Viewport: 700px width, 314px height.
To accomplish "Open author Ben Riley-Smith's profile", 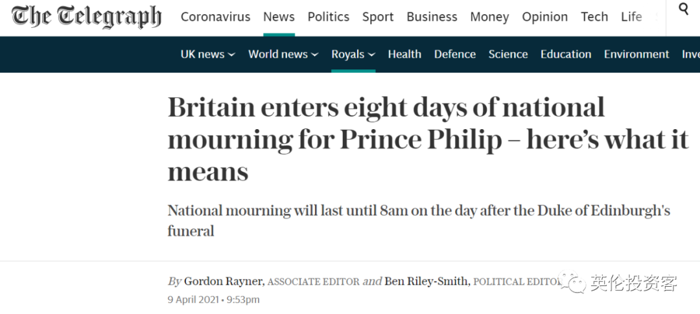I will click(426, 282).
